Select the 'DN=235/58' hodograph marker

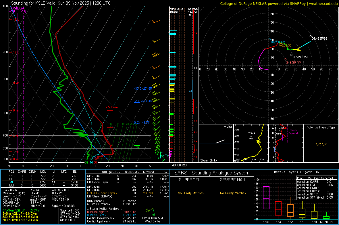pos(319,39)
